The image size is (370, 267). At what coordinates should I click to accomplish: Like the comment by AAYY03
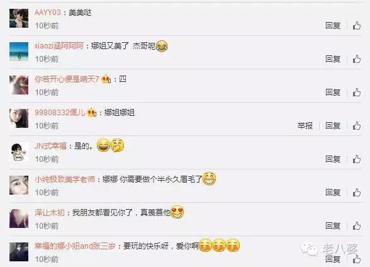coord(357,25)
